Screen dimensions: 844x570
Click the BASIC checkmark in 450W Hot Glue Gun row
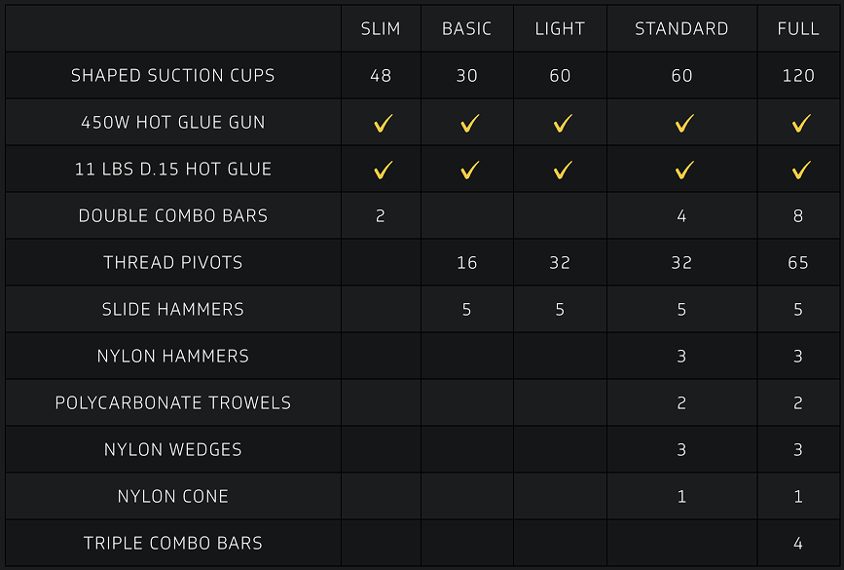[470, 124]
